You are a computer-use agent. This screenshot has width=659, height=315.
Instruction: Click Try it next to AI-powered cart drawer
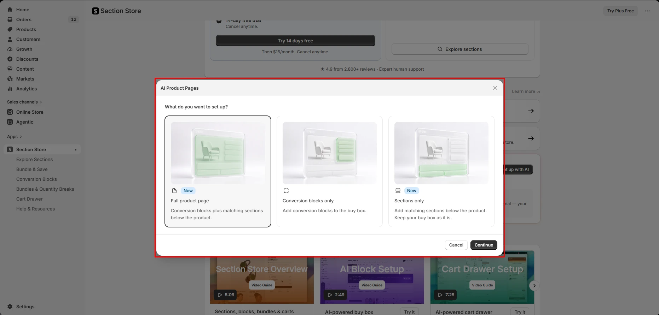[x=520, y=312]
